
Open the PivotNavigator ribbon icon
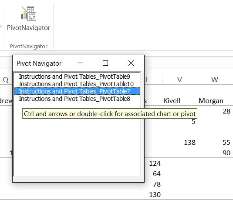tap(28, 19)
